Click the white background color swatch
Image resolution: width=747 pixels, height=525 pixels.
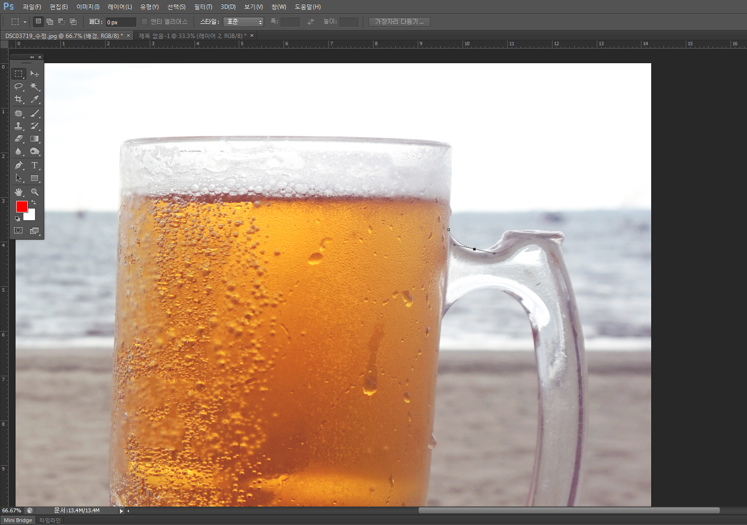(32, 216)
